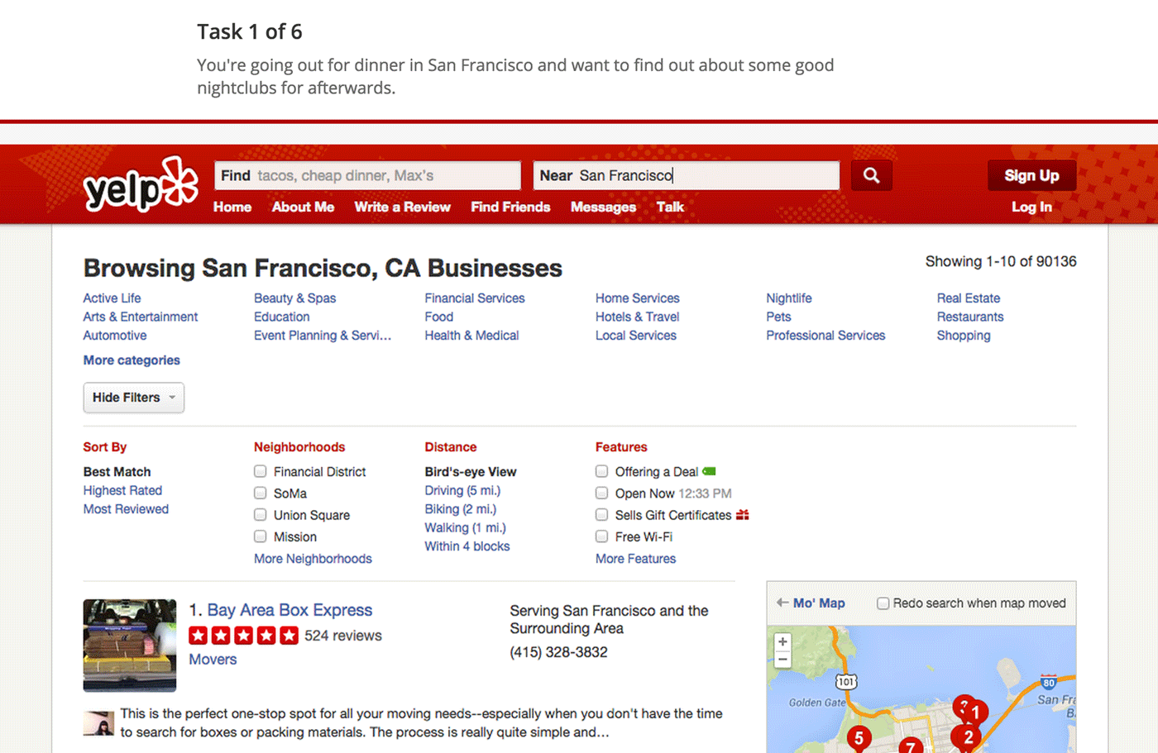Expand More Neighborhoods list
1158x753 pixels.
pyautogui.click(x=313, y=559)
